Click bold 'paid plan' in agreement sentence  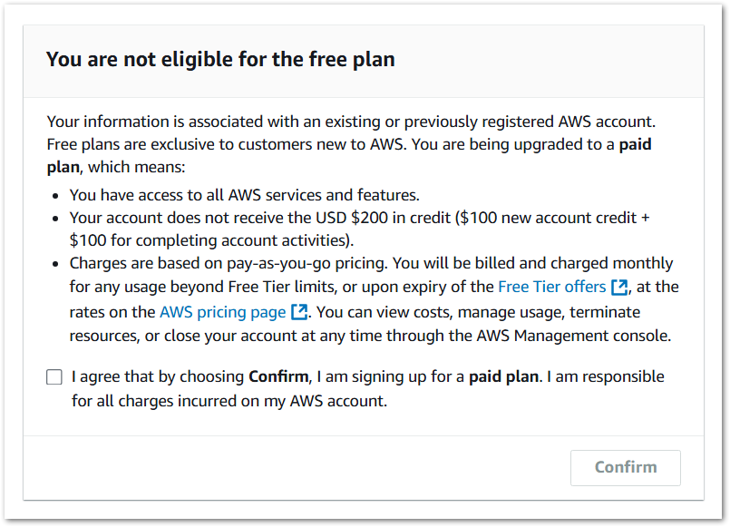503,376
